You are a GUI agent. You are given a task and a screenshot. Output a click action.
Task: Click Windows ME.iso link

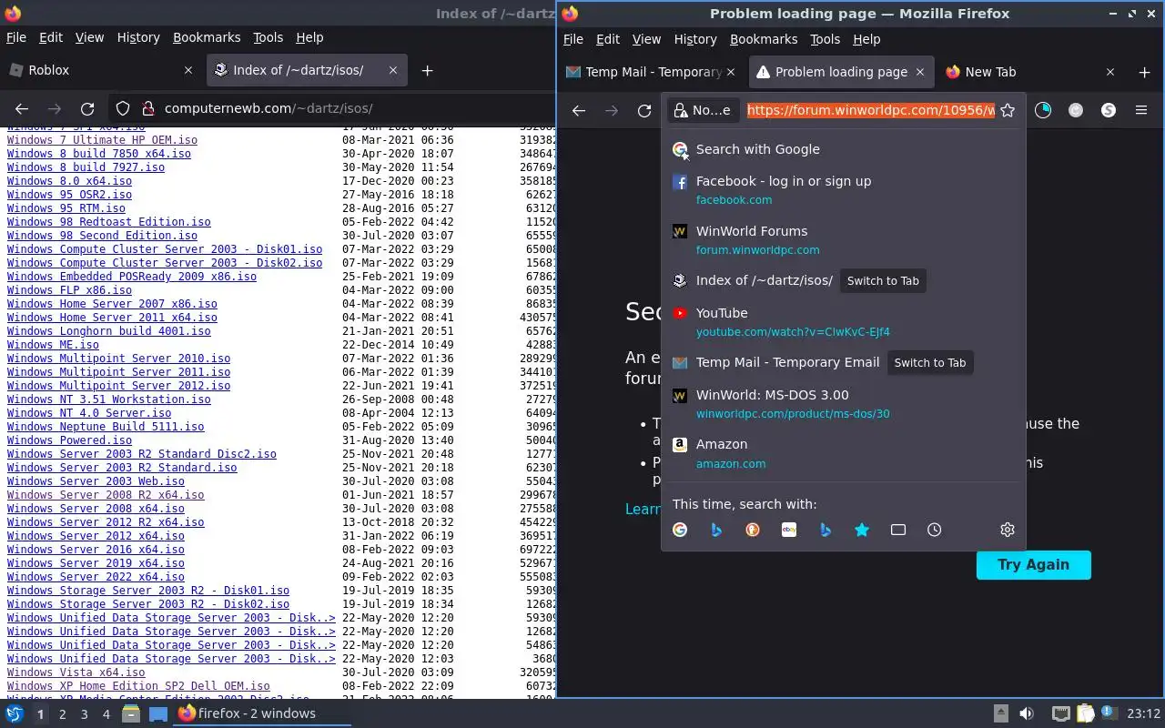tap(53, 345)
